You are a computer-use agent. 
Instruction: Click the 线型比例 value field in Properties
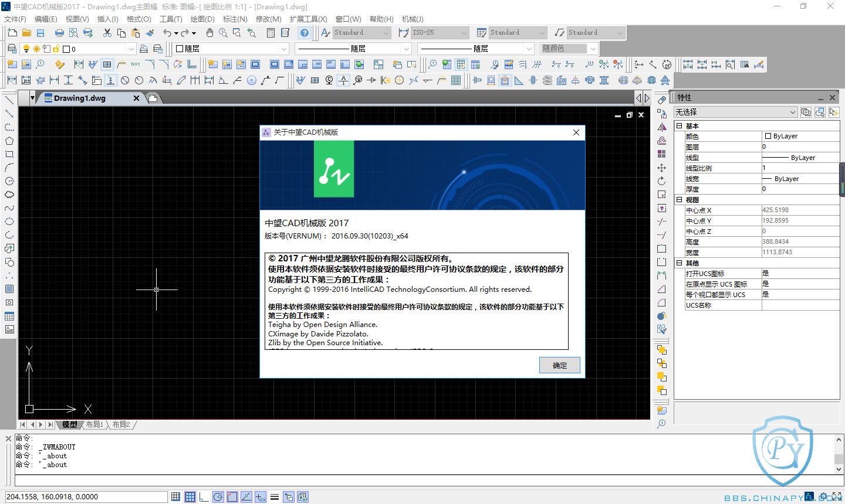click(800, 168)
